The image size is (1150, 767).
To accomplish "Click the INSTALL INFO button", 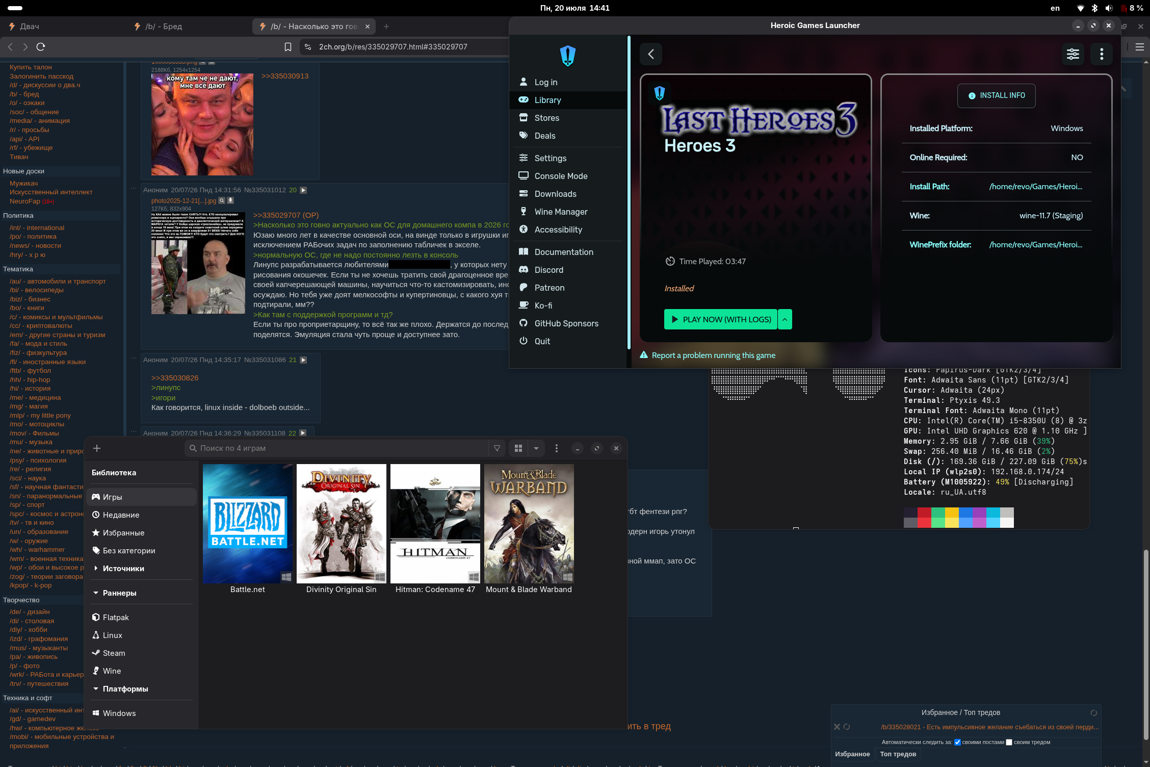I will tap(996, 95).
